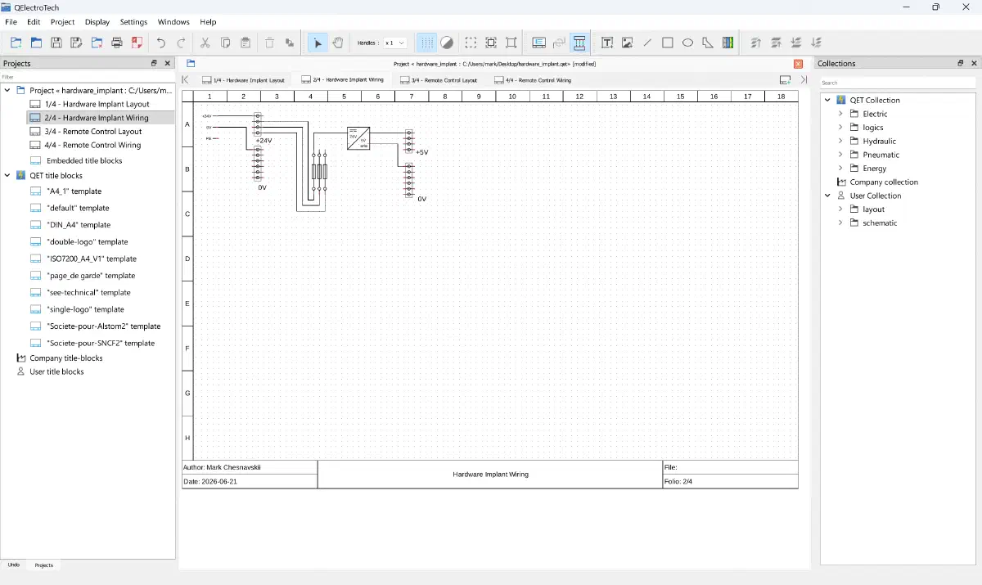The image size is (982, 585).
Task: Open the Handles size dropdown
Action: point(395,43)
